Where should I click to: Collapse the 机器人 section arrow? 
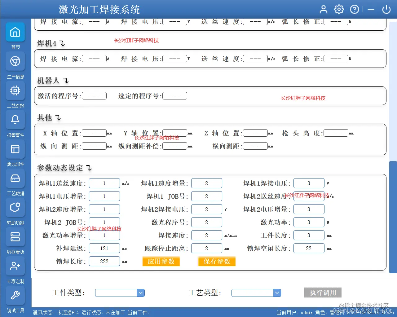coord(66,81)
